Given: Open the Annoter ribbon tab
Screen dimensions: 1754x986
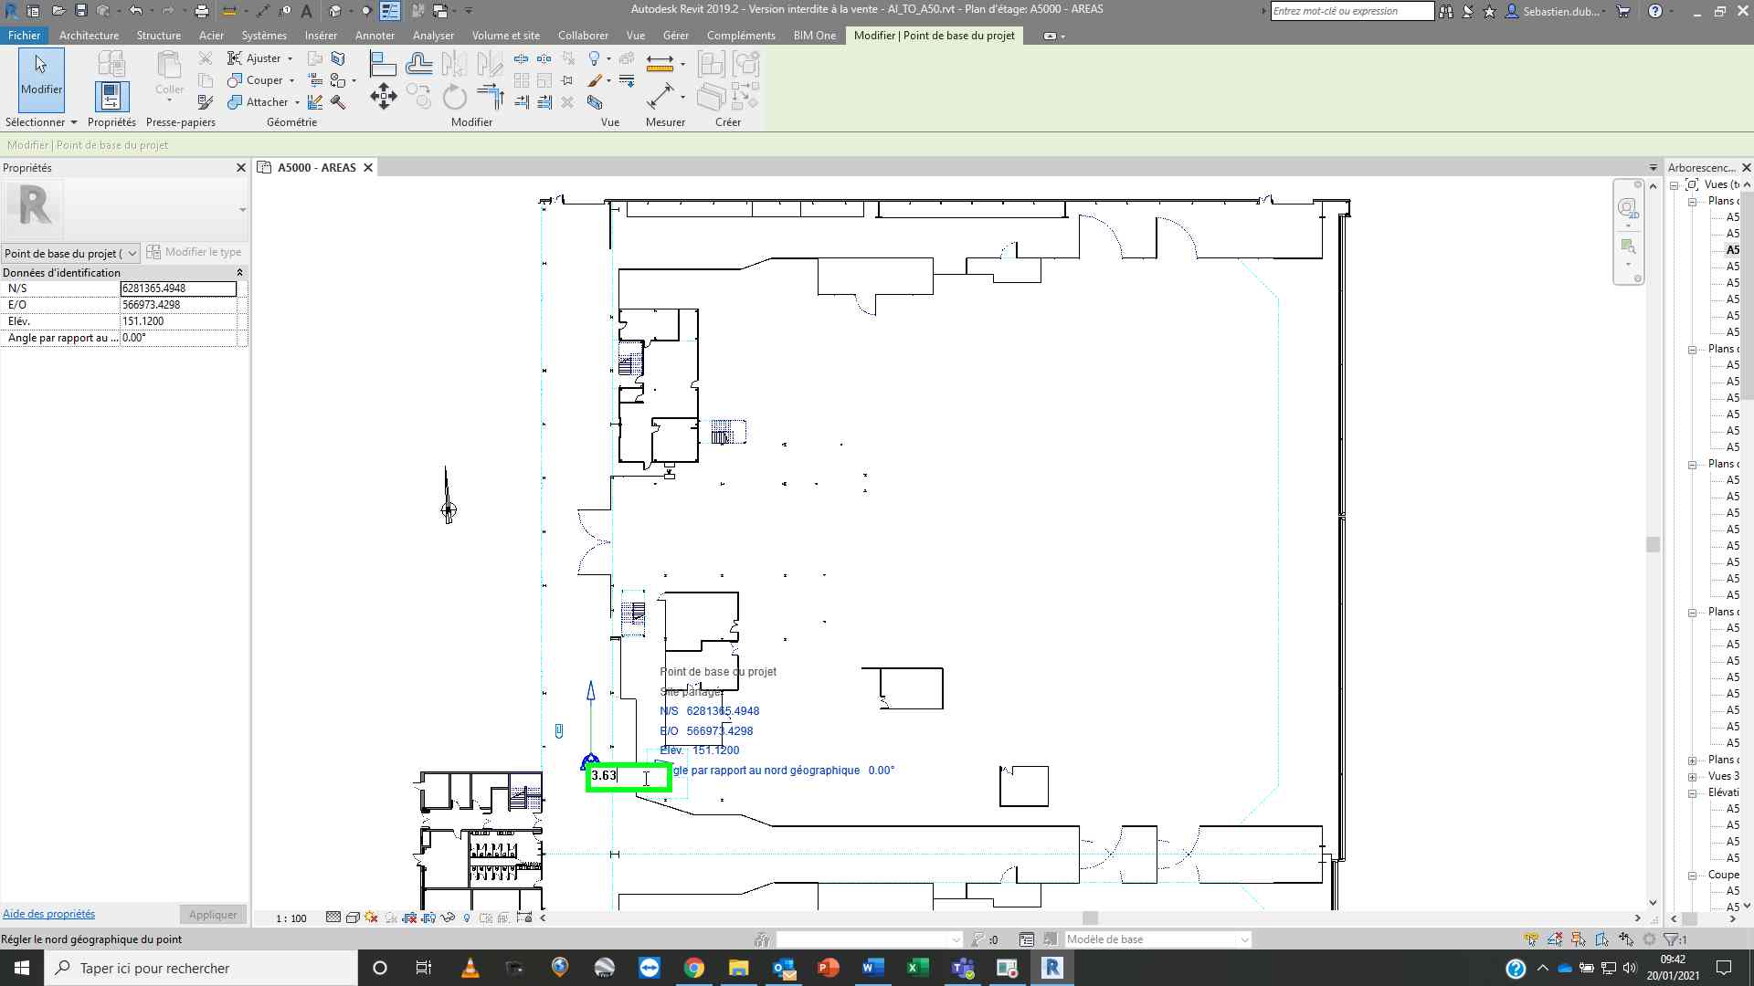Looking at the screenshot, I should coord(375,36).
